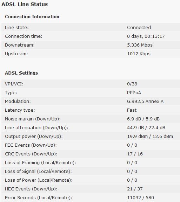Select the Connection Information section title
This screenshot has height=202, width=180.
click(x=32, y=16)
